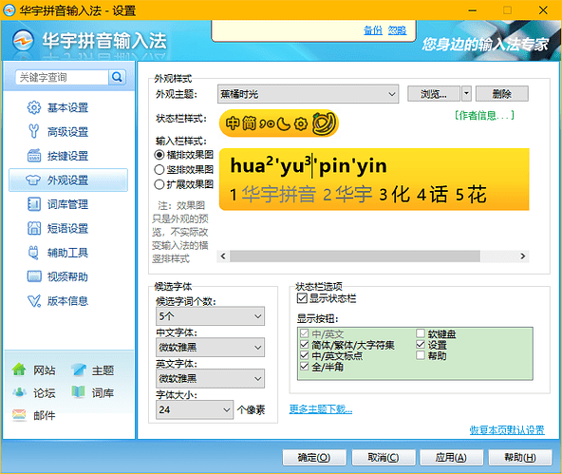The height and width of the screenshot is (474, 562).
Task: Click the search magnifier icon
Action: (x=117, y=77)
